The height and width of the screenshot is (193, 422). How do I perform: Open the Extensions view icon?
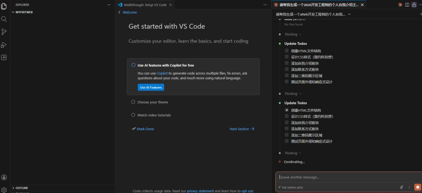(4, 57)
